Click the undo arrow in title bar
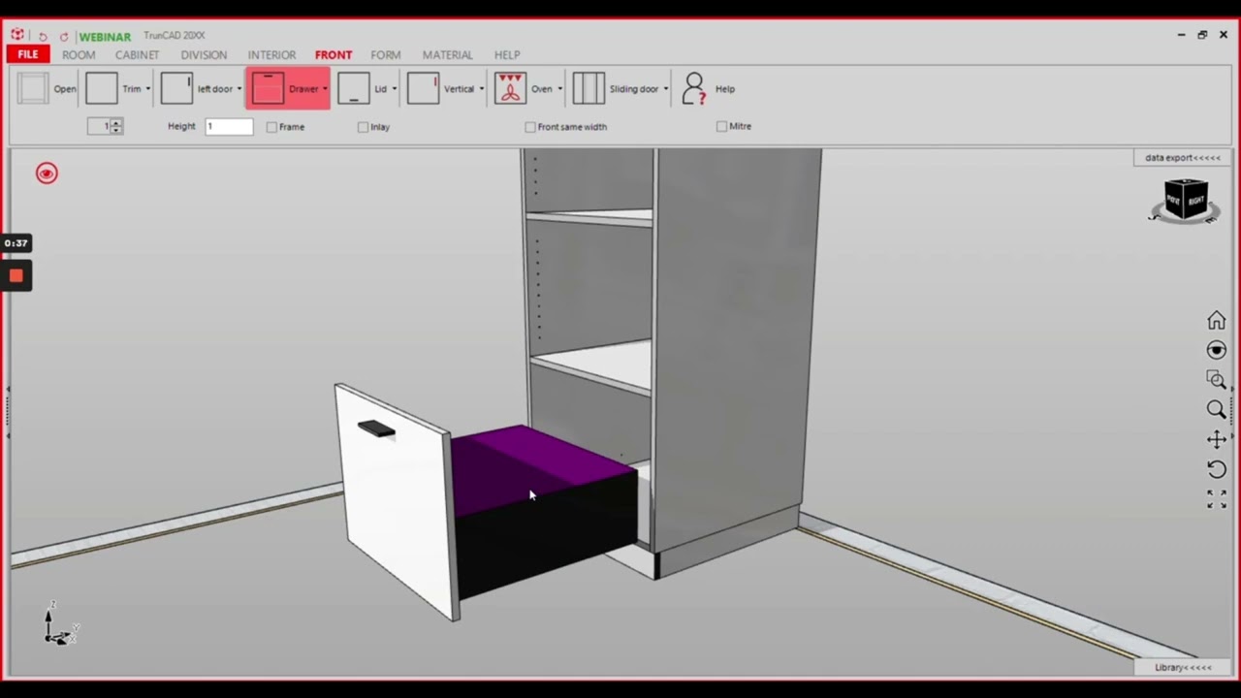This screenshot has width=1241, height=698. [x=43, y=36]
